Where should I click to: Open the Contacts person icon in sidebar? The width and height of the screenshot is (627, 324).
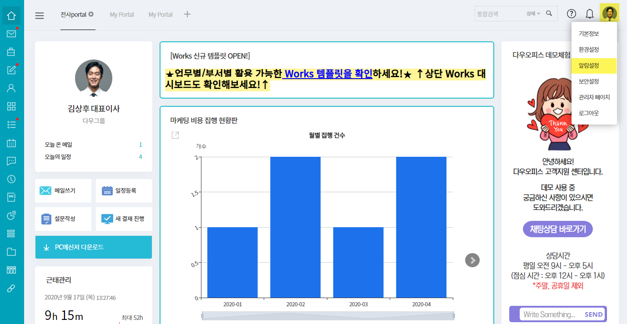click(11, 88)
